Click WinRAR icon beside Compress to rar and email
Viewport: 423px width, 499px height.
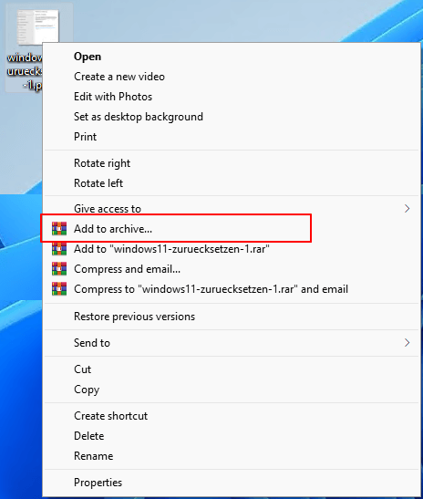59,288
